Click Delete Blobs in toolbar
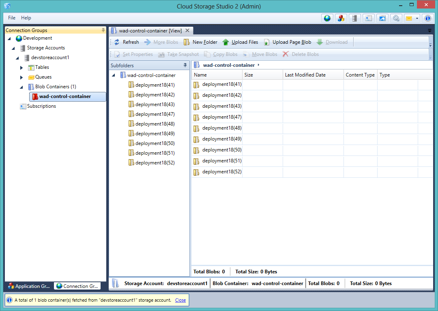Screen dimensions: 438x311 (301, 54)
